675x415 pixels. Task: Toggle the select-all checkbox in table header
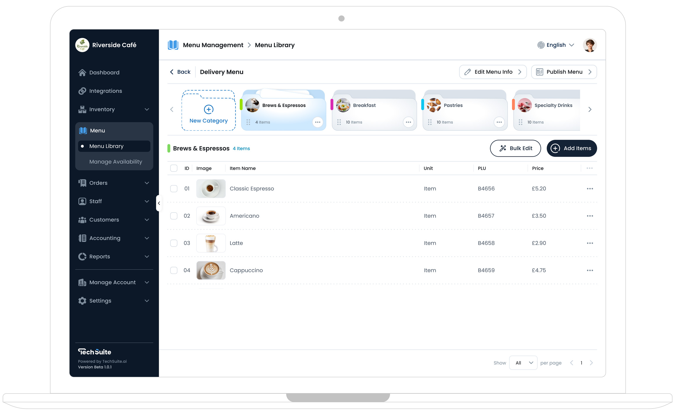[174, 168]
